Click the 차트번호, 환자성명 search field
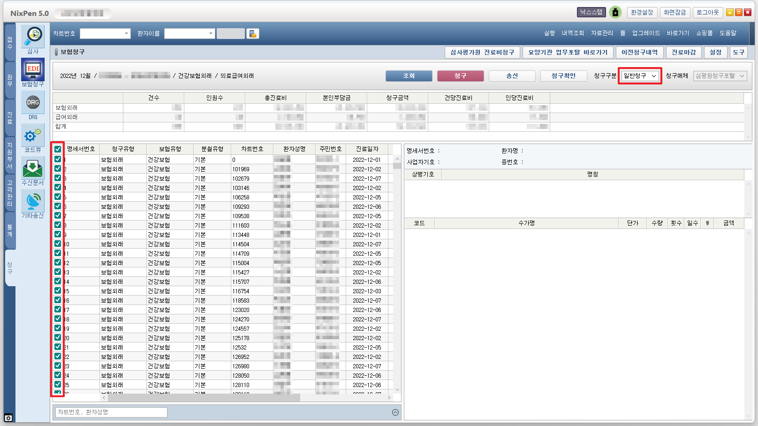Screen dimensions: 758x426 111,412
